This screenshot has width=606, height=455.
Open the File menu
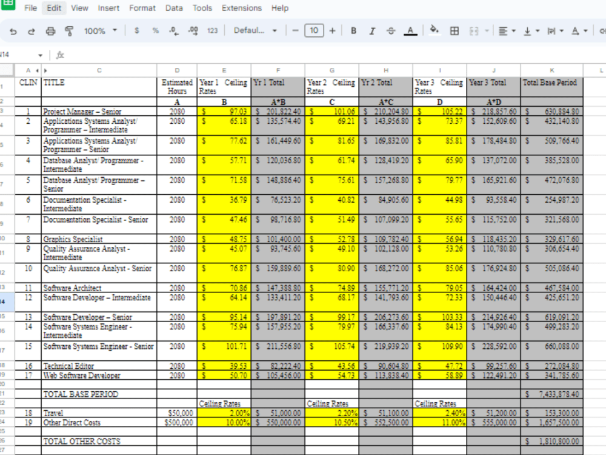(x=30, y=8)
